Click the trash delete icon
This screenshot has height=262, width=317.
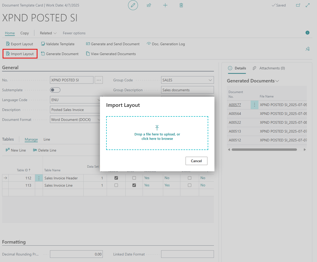coord(181,5)
